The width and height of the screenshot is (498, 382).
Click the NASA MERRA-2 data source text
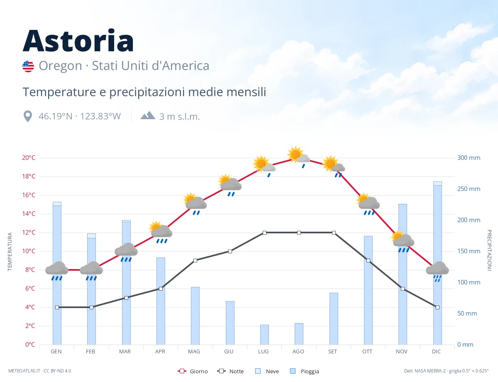pyautogui.click(x=446, y=371)
